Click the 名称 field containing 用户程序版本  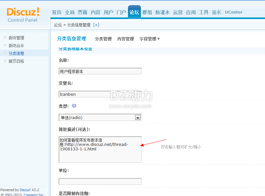pyautogui.click(x=100, y=71)
